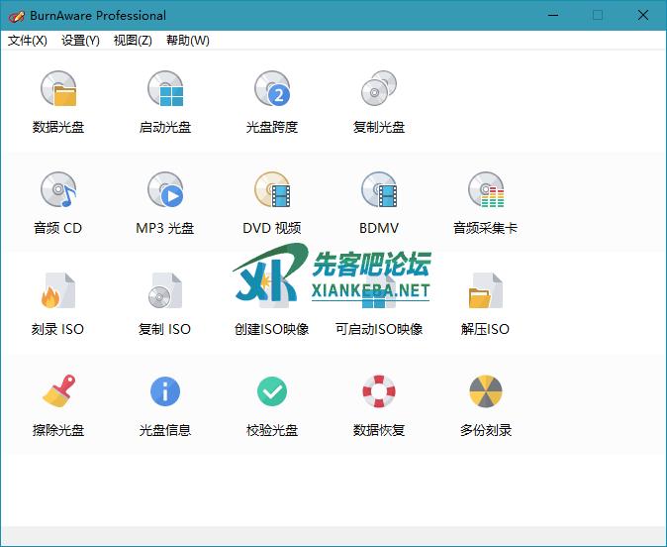
Task: Start the 擦除光盘 erase disc tool
Action: pos(58,393)
